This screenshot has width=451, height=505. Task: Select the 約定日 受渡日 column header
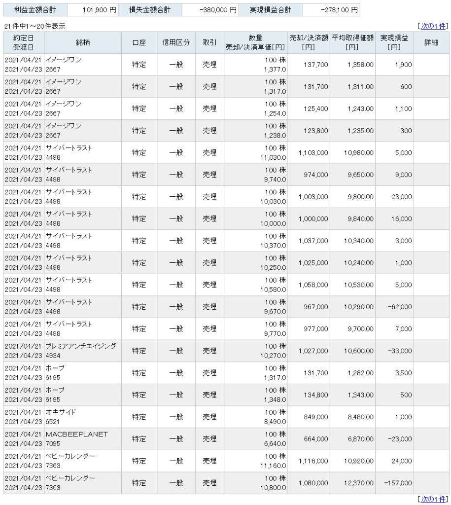point(24,42)
